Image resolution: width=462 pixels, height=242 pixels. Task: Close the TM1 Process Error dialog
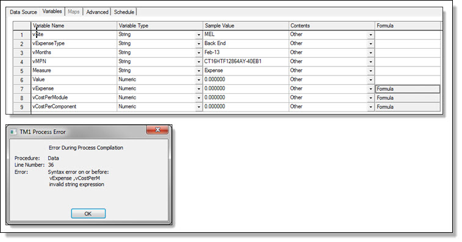point(157,130)
